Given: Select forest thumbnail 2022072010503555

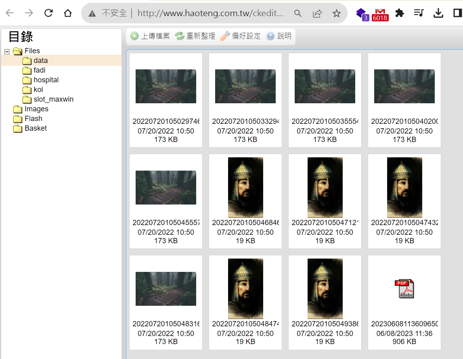Looking at the screenshot, I should pyautogui.click(x=325, y=86).
